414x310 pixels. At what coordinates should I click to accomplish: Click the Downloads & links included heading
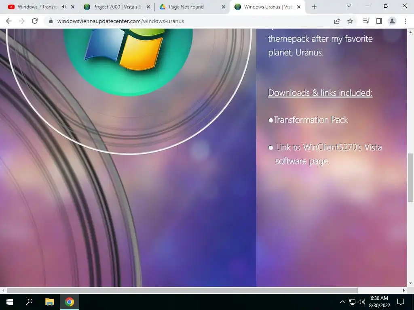320,93
